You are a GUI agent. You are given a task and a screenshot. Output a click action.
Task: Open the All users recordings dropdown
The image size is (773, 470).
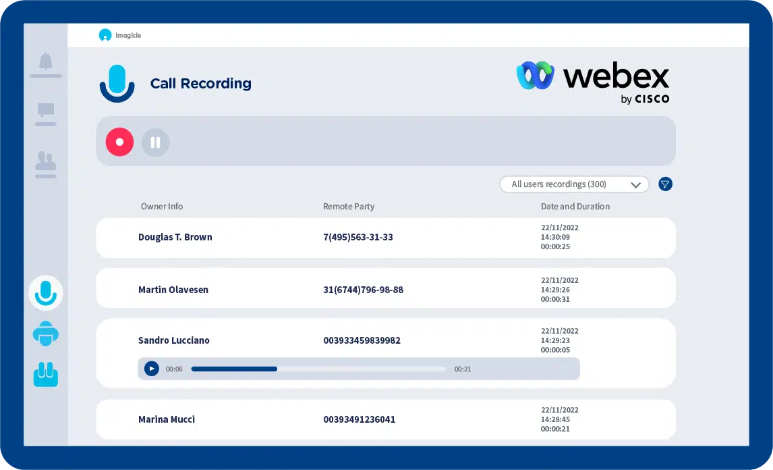(567, 184)
